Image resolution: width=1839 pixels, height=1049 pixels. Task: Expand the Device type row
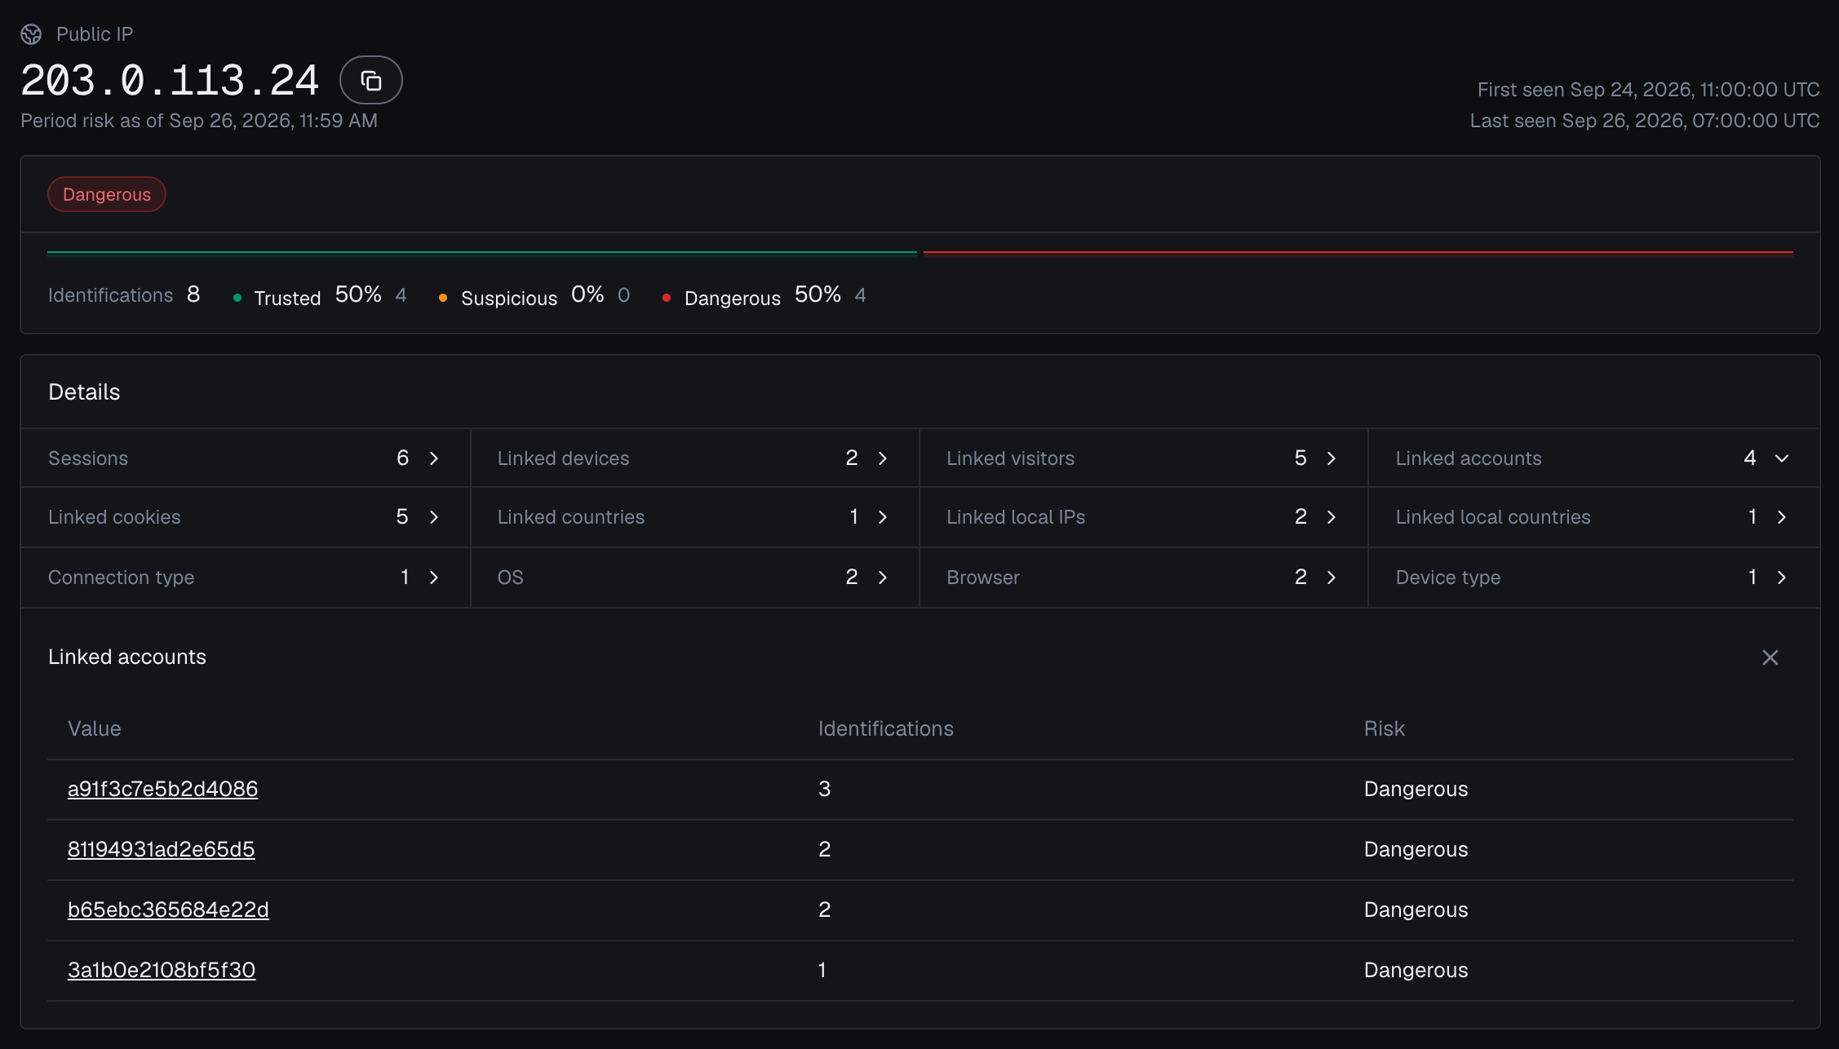pyautogui.click(x=1593, y=578)
